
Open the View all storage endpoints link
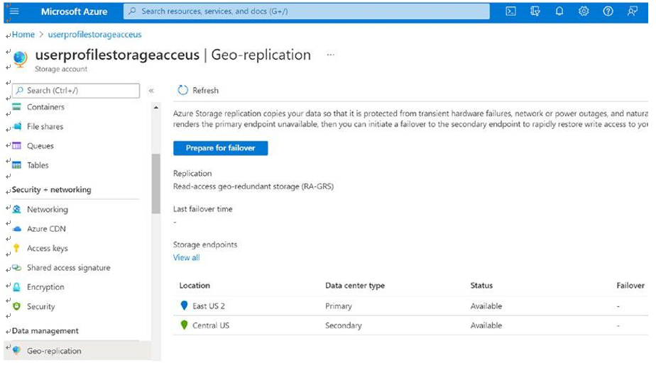(x=187, y=258)
